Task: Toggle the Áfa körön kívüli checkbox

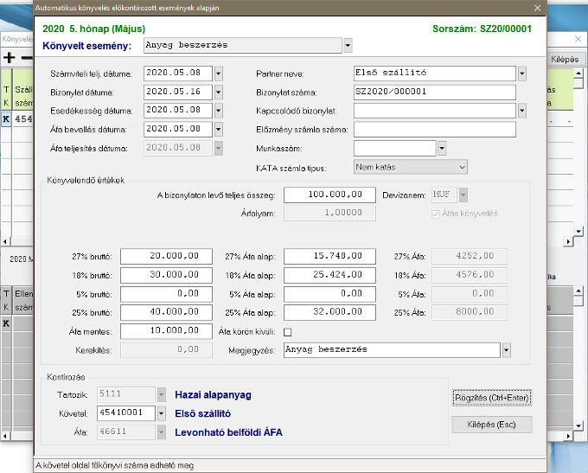Action: click(288, 331)
